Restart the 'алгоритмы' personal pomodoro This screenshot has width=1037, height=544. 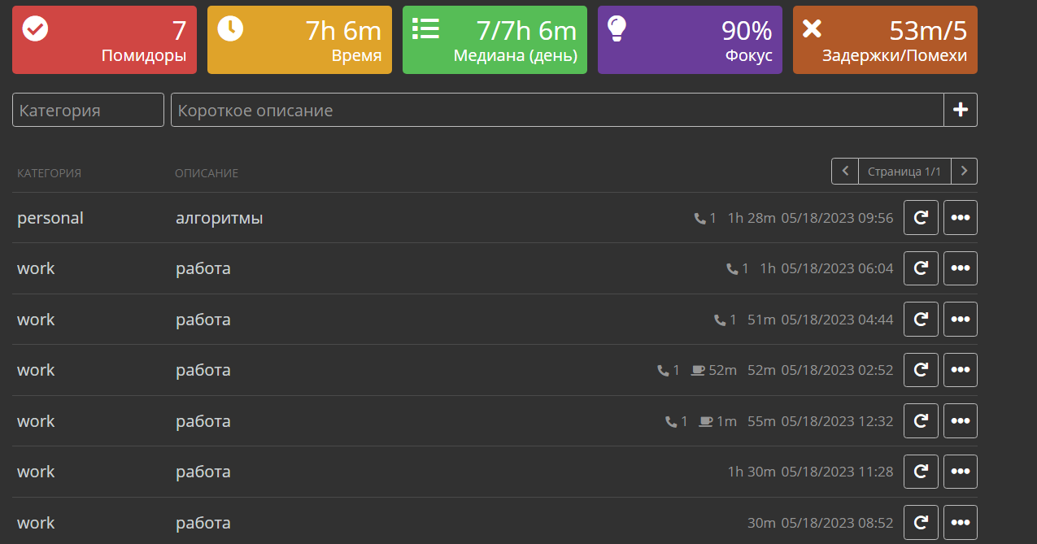click(921, 218)
